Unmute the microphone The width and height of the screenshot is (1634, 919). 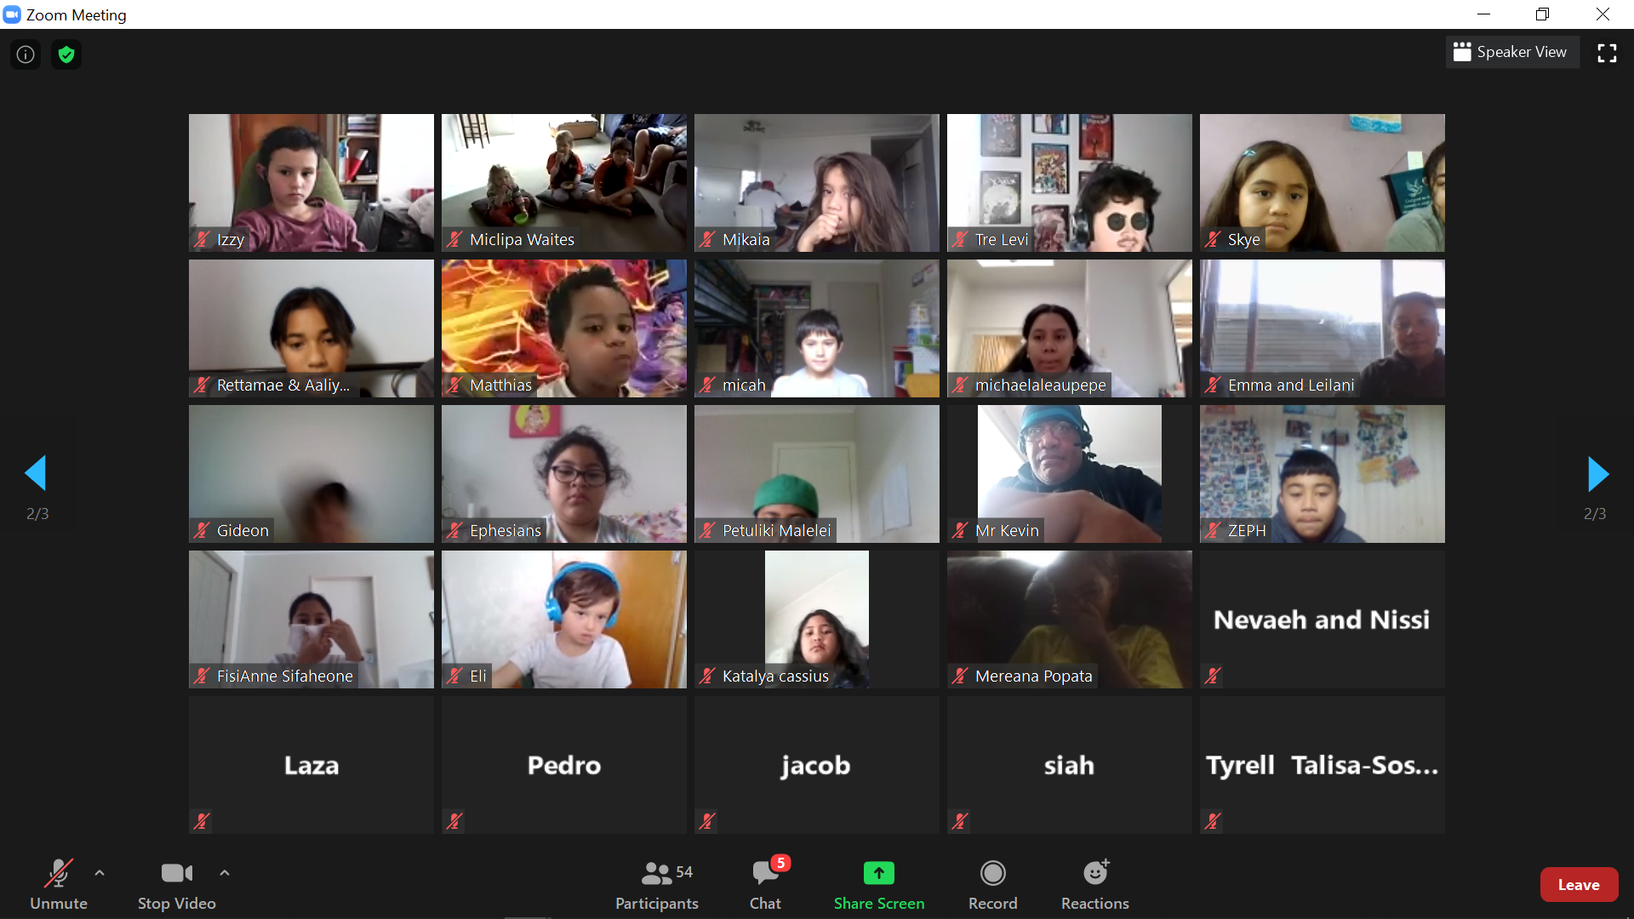59,885
